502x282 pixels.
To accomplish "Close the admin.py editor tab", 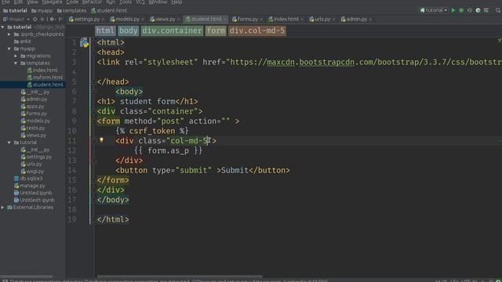I will click(x=370, y=20).
